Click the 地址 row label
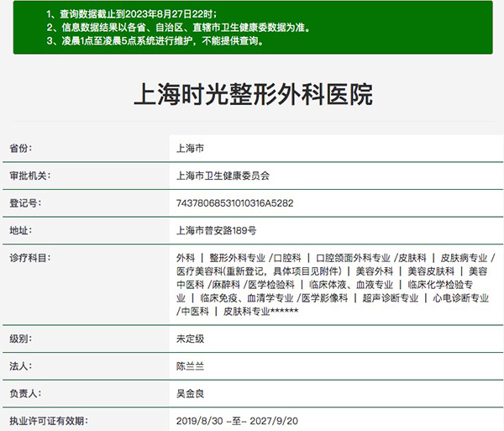The image size is (504, 431). 21,230
